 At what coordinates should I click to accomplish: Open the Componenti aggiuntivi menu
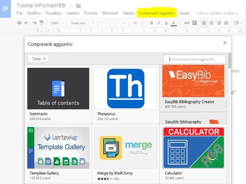point(157,13)
